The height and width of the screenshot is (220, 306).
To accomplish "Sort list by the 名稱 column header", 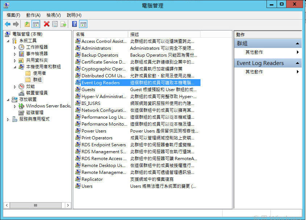I will (101, 34).
